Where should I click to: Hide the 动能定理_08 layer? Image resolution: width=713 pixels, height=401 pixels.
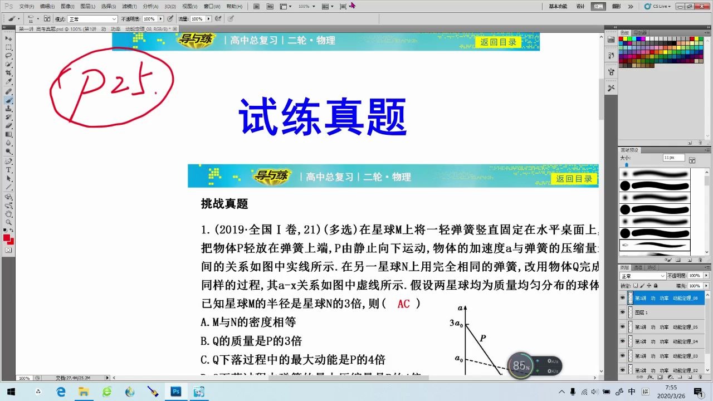pyautogui.click(x=622, y=298)
